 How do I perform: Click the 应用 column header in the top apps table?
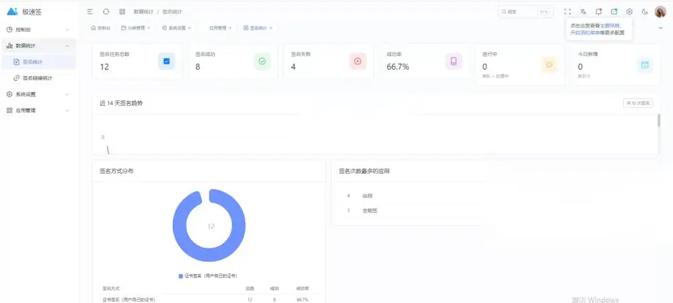367,196
